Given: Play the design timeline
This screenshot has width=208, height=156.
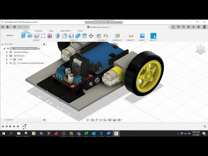Looking at the screenshot, I should [10, 126].
